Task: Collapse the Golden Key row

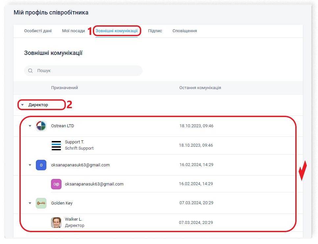Action: click(x=30, y=203)
